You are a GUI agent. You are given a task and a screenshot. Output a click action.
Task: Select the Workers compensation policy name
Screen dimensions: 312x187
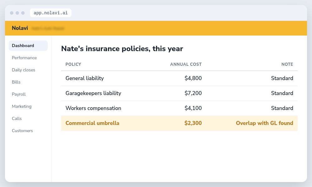93,108
